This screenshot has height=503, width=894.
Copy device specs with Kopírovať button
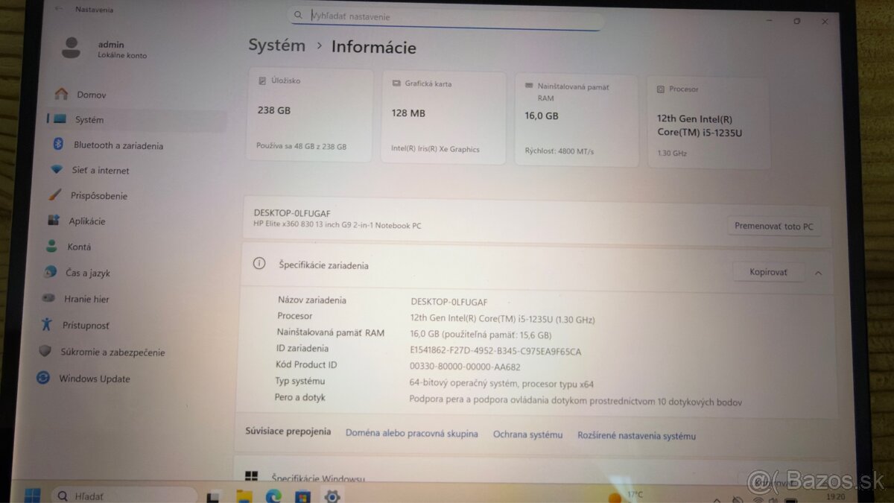pos(768,272)
